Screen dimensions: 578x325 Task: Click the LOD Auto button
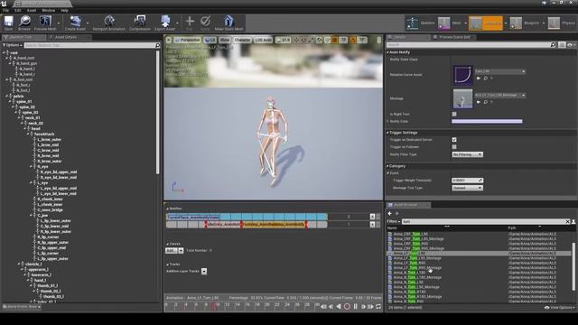coord(263,40)
